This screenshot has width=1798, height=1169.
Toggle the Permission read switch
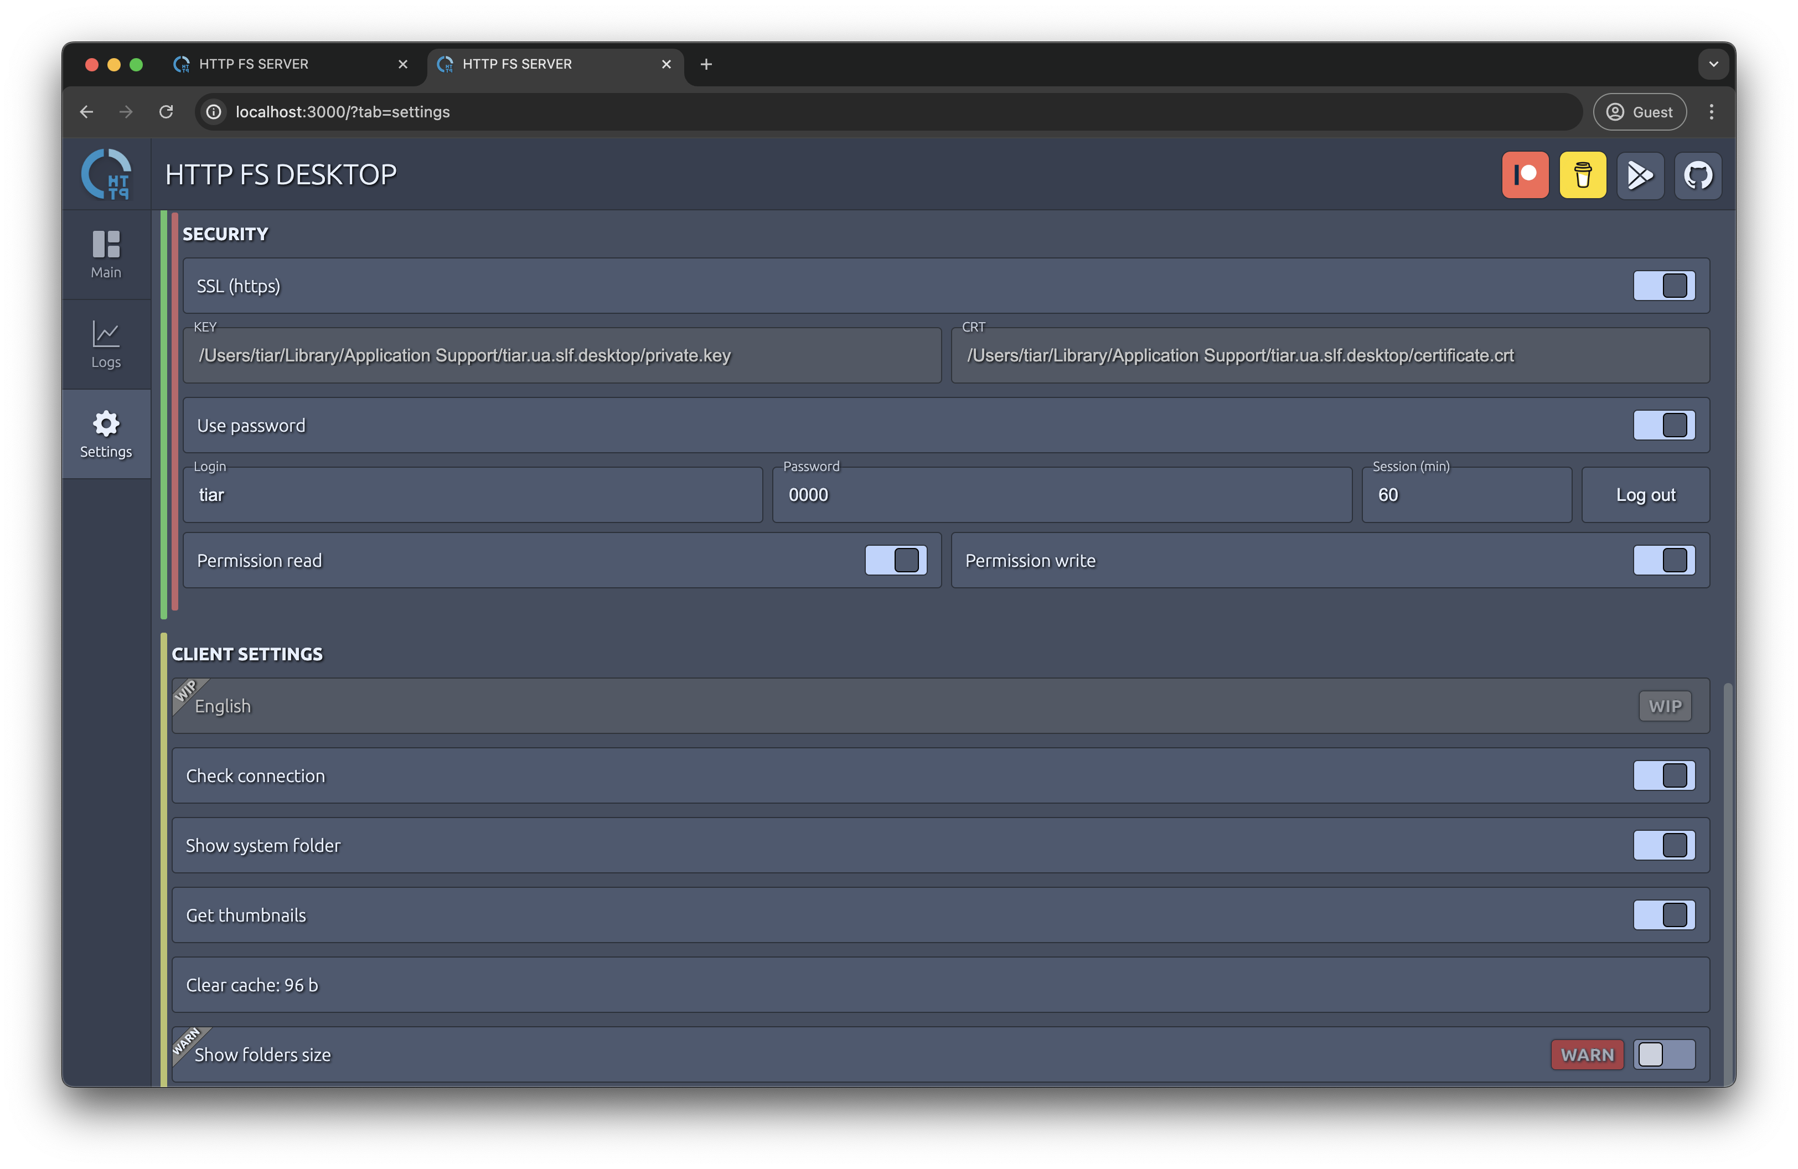click(x=895, y=560)
